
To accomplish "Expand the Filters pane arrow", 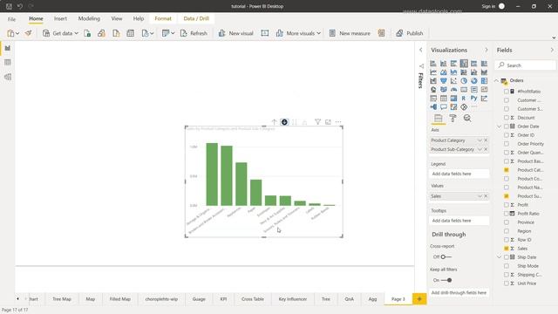I will (x=420, y=50).
